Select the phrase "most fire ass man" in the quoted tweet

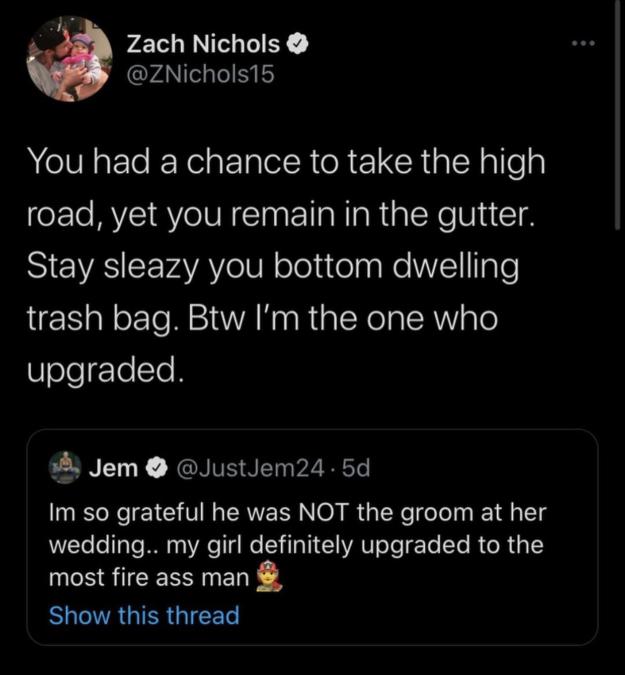[149, 577]
